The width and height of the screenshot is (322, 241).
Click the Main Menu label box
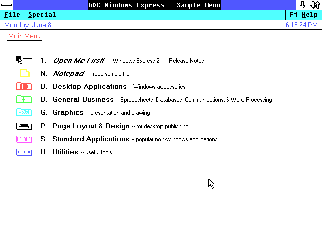click(x=24, y=36)
